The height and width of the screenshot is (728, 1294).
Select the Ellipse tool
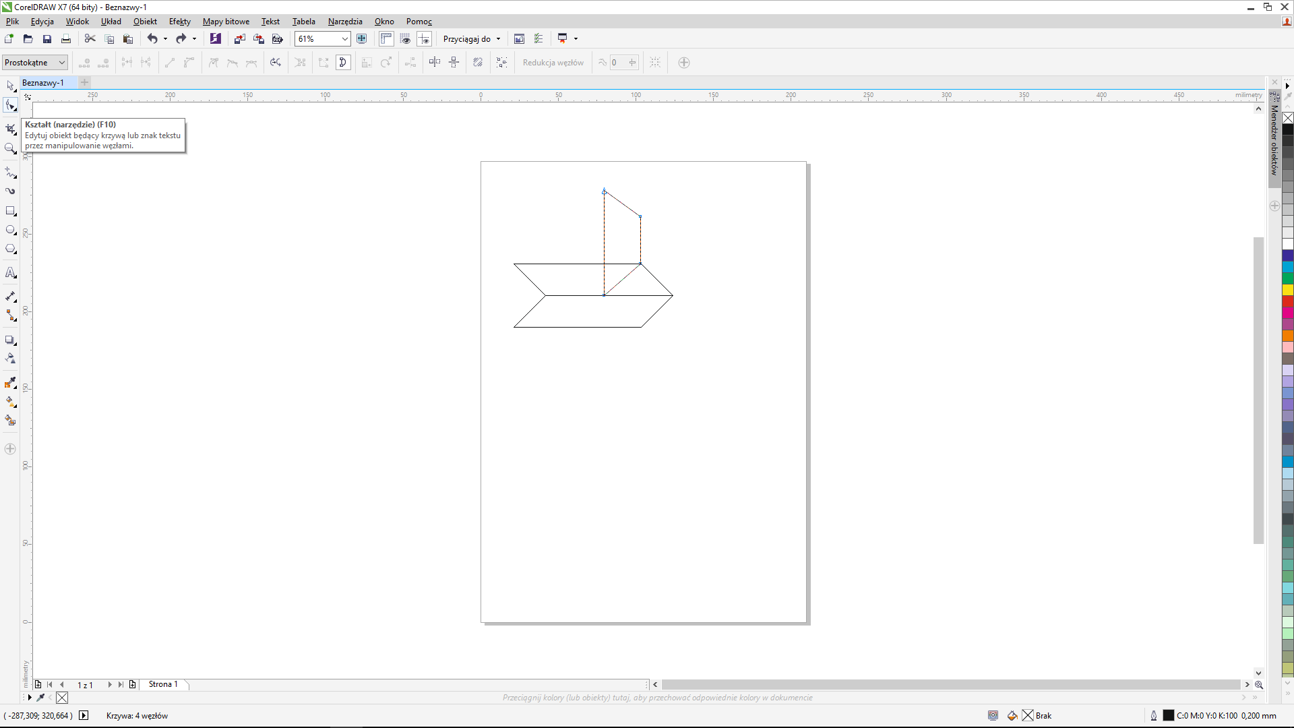(10, 230)
